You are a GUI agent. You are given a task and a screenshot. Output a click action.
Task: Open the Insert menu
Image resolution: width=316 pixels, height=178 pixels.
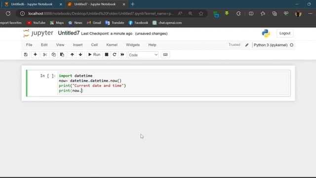pyautogui.click(x=78, y=45)
